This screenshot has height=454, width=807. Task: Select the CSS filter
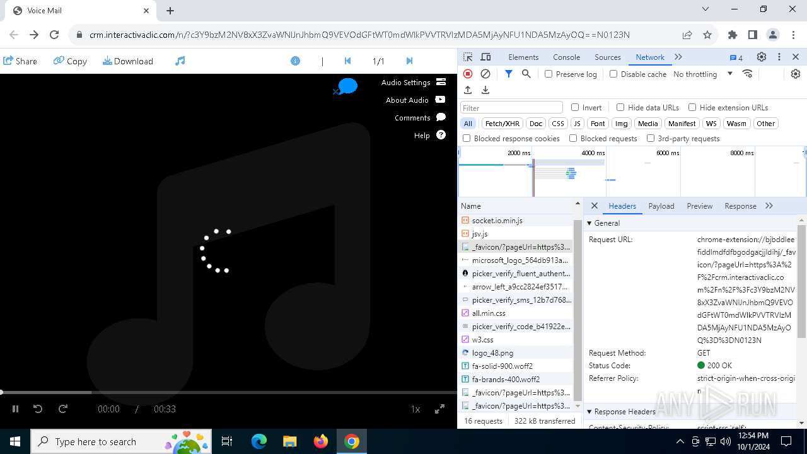click(x=558, y=124)
